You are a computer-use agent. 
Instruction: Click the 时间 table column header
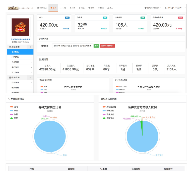[32, 169]
